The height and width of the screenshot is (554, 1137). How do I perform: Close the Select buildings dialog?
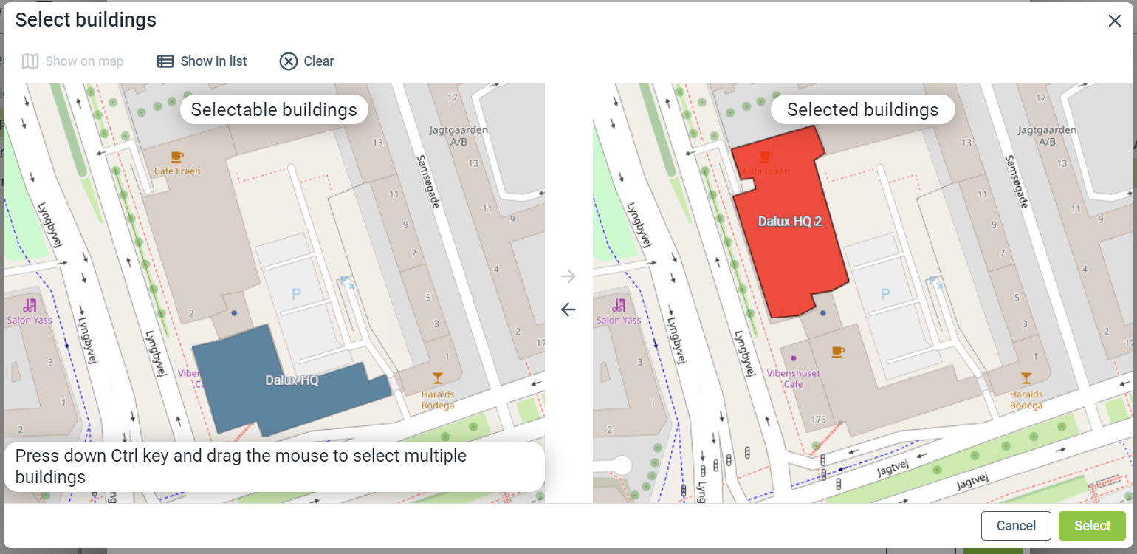tap(1114, 21)
